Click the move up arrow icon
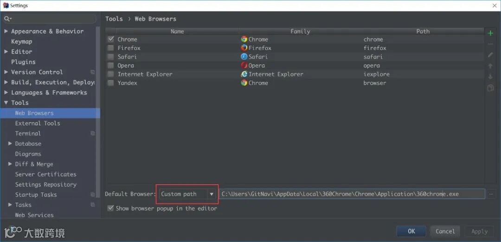Image resolution: width=501 pixels, height=242 pixels. [490, 66]
